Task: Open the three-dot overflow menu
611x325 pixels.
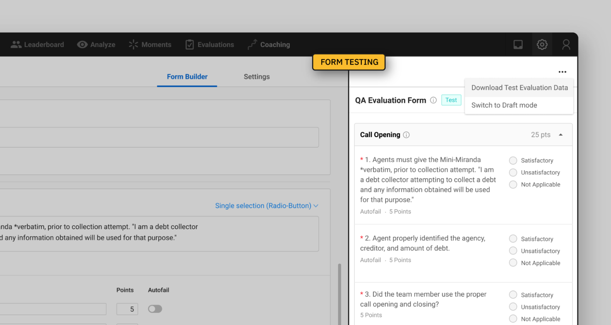Action: click(562, 72)
